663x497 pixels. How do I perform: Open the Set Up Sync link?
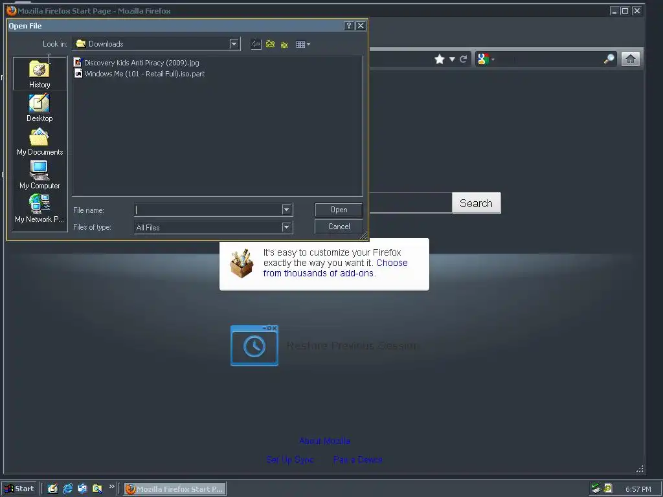pos(290,459)
